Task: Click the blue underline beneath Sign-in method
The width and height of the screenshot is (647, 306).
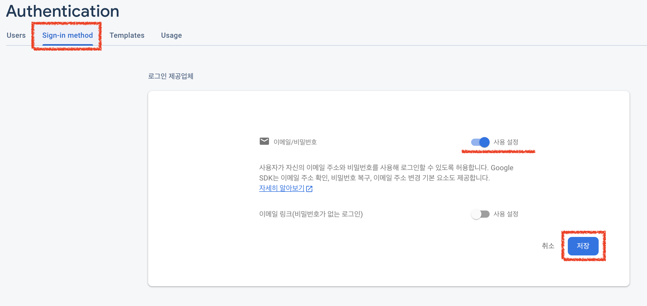Action: pyautogui.click(x=67, y=45)
